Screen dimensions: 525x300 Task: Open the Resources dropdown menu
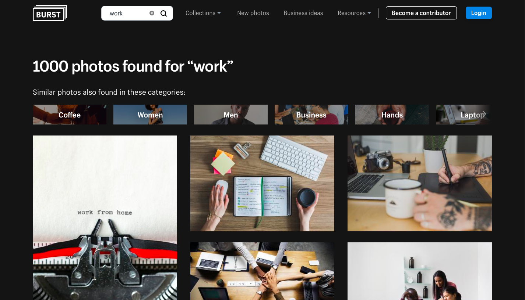pos(354,13)
